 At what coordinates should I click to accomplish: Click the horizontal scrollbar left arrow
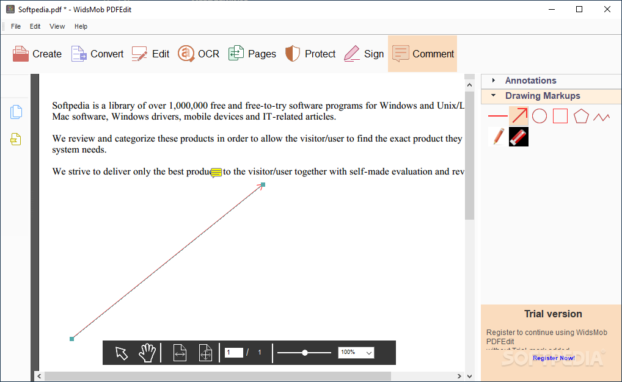(x=39, y=376)
